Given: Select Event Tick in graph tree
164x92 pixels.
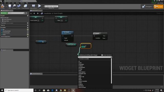Looking at the screenshot, I should (6, 21).
